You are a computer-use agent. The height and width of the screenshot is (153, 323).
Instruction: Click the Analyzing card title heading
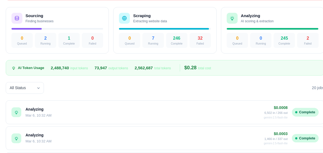click(x=250, y=16)
